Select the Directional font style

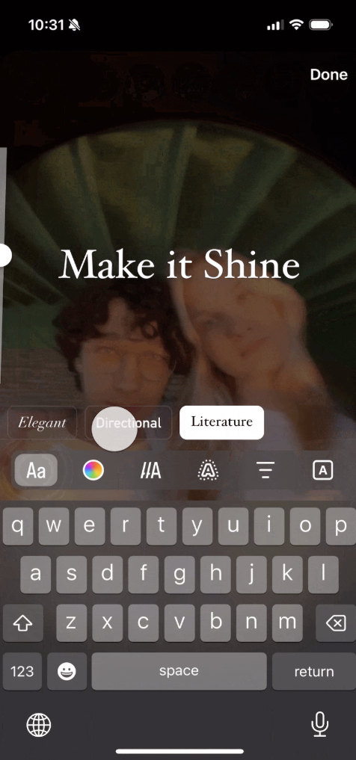[x=129, y=422]
